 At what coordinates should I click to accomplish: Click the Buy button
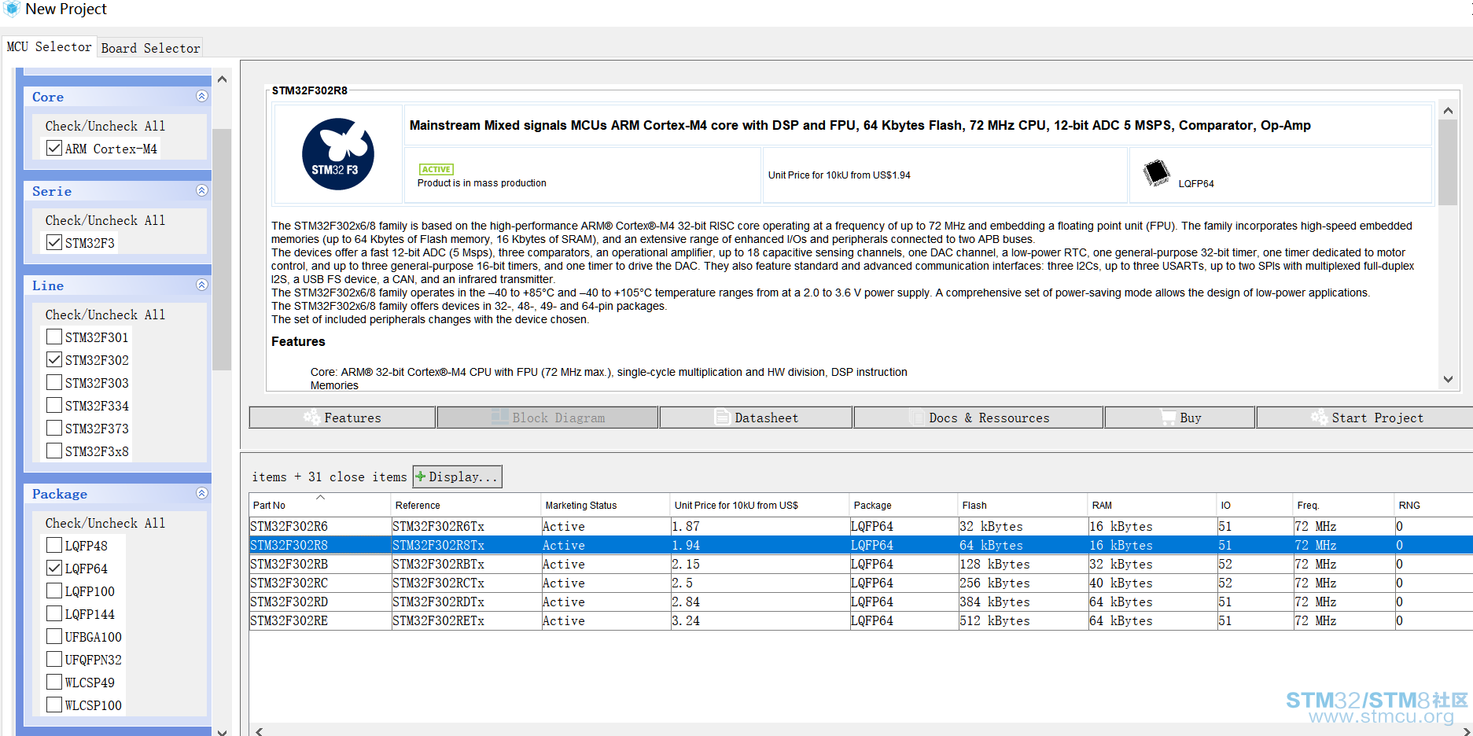(1180, 418)
